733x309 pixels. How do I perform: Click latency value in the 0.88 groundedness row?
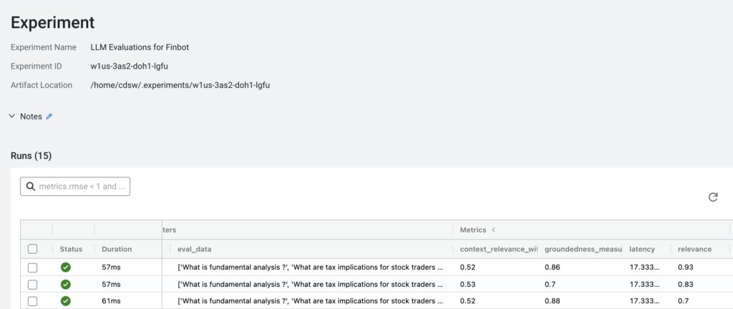pyautogui.click(x=644, y=300)
